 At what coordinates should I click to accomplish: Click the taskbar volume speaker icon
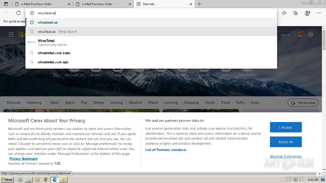point(290,180)
